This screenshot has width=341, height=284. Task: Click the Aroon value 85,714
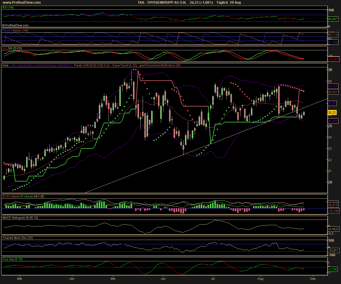[x=333, y=34]
